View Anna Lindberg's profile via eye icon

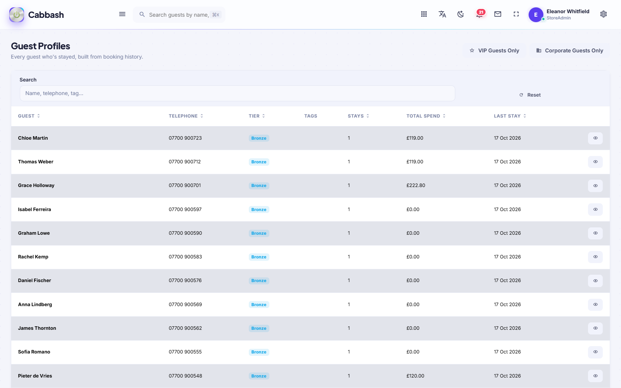point(595,305)
